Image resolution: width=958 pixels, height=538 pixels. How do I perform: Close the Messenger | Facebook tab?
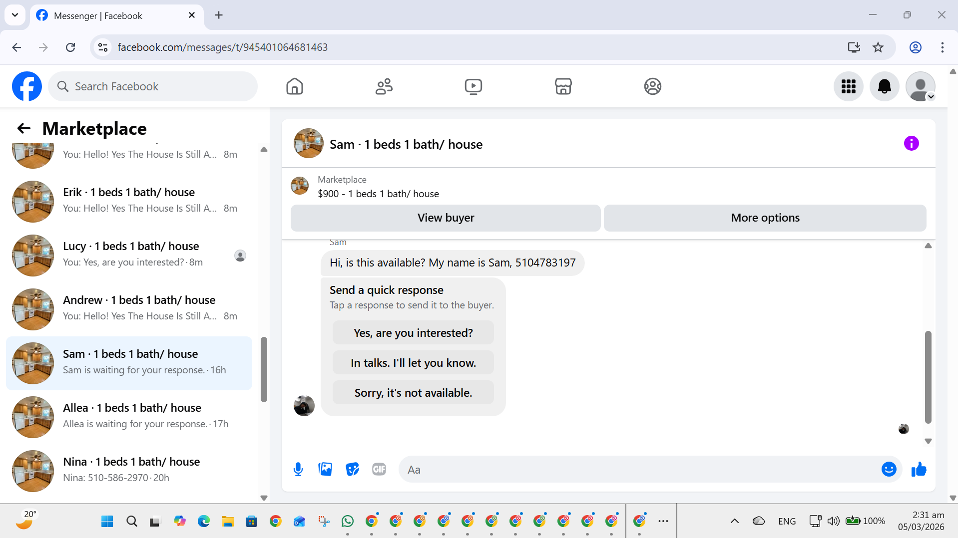click(x=192, y=15)
